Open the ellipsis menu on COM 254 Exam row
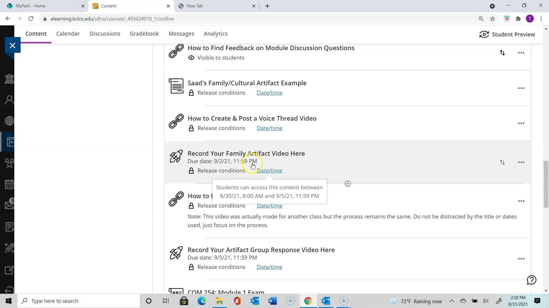Screen dimensions: 549x308 [x=521, y=291]
